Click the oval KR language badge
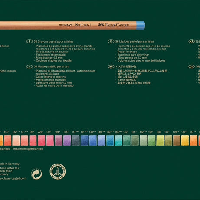200x200 pixels. [192, 41]
